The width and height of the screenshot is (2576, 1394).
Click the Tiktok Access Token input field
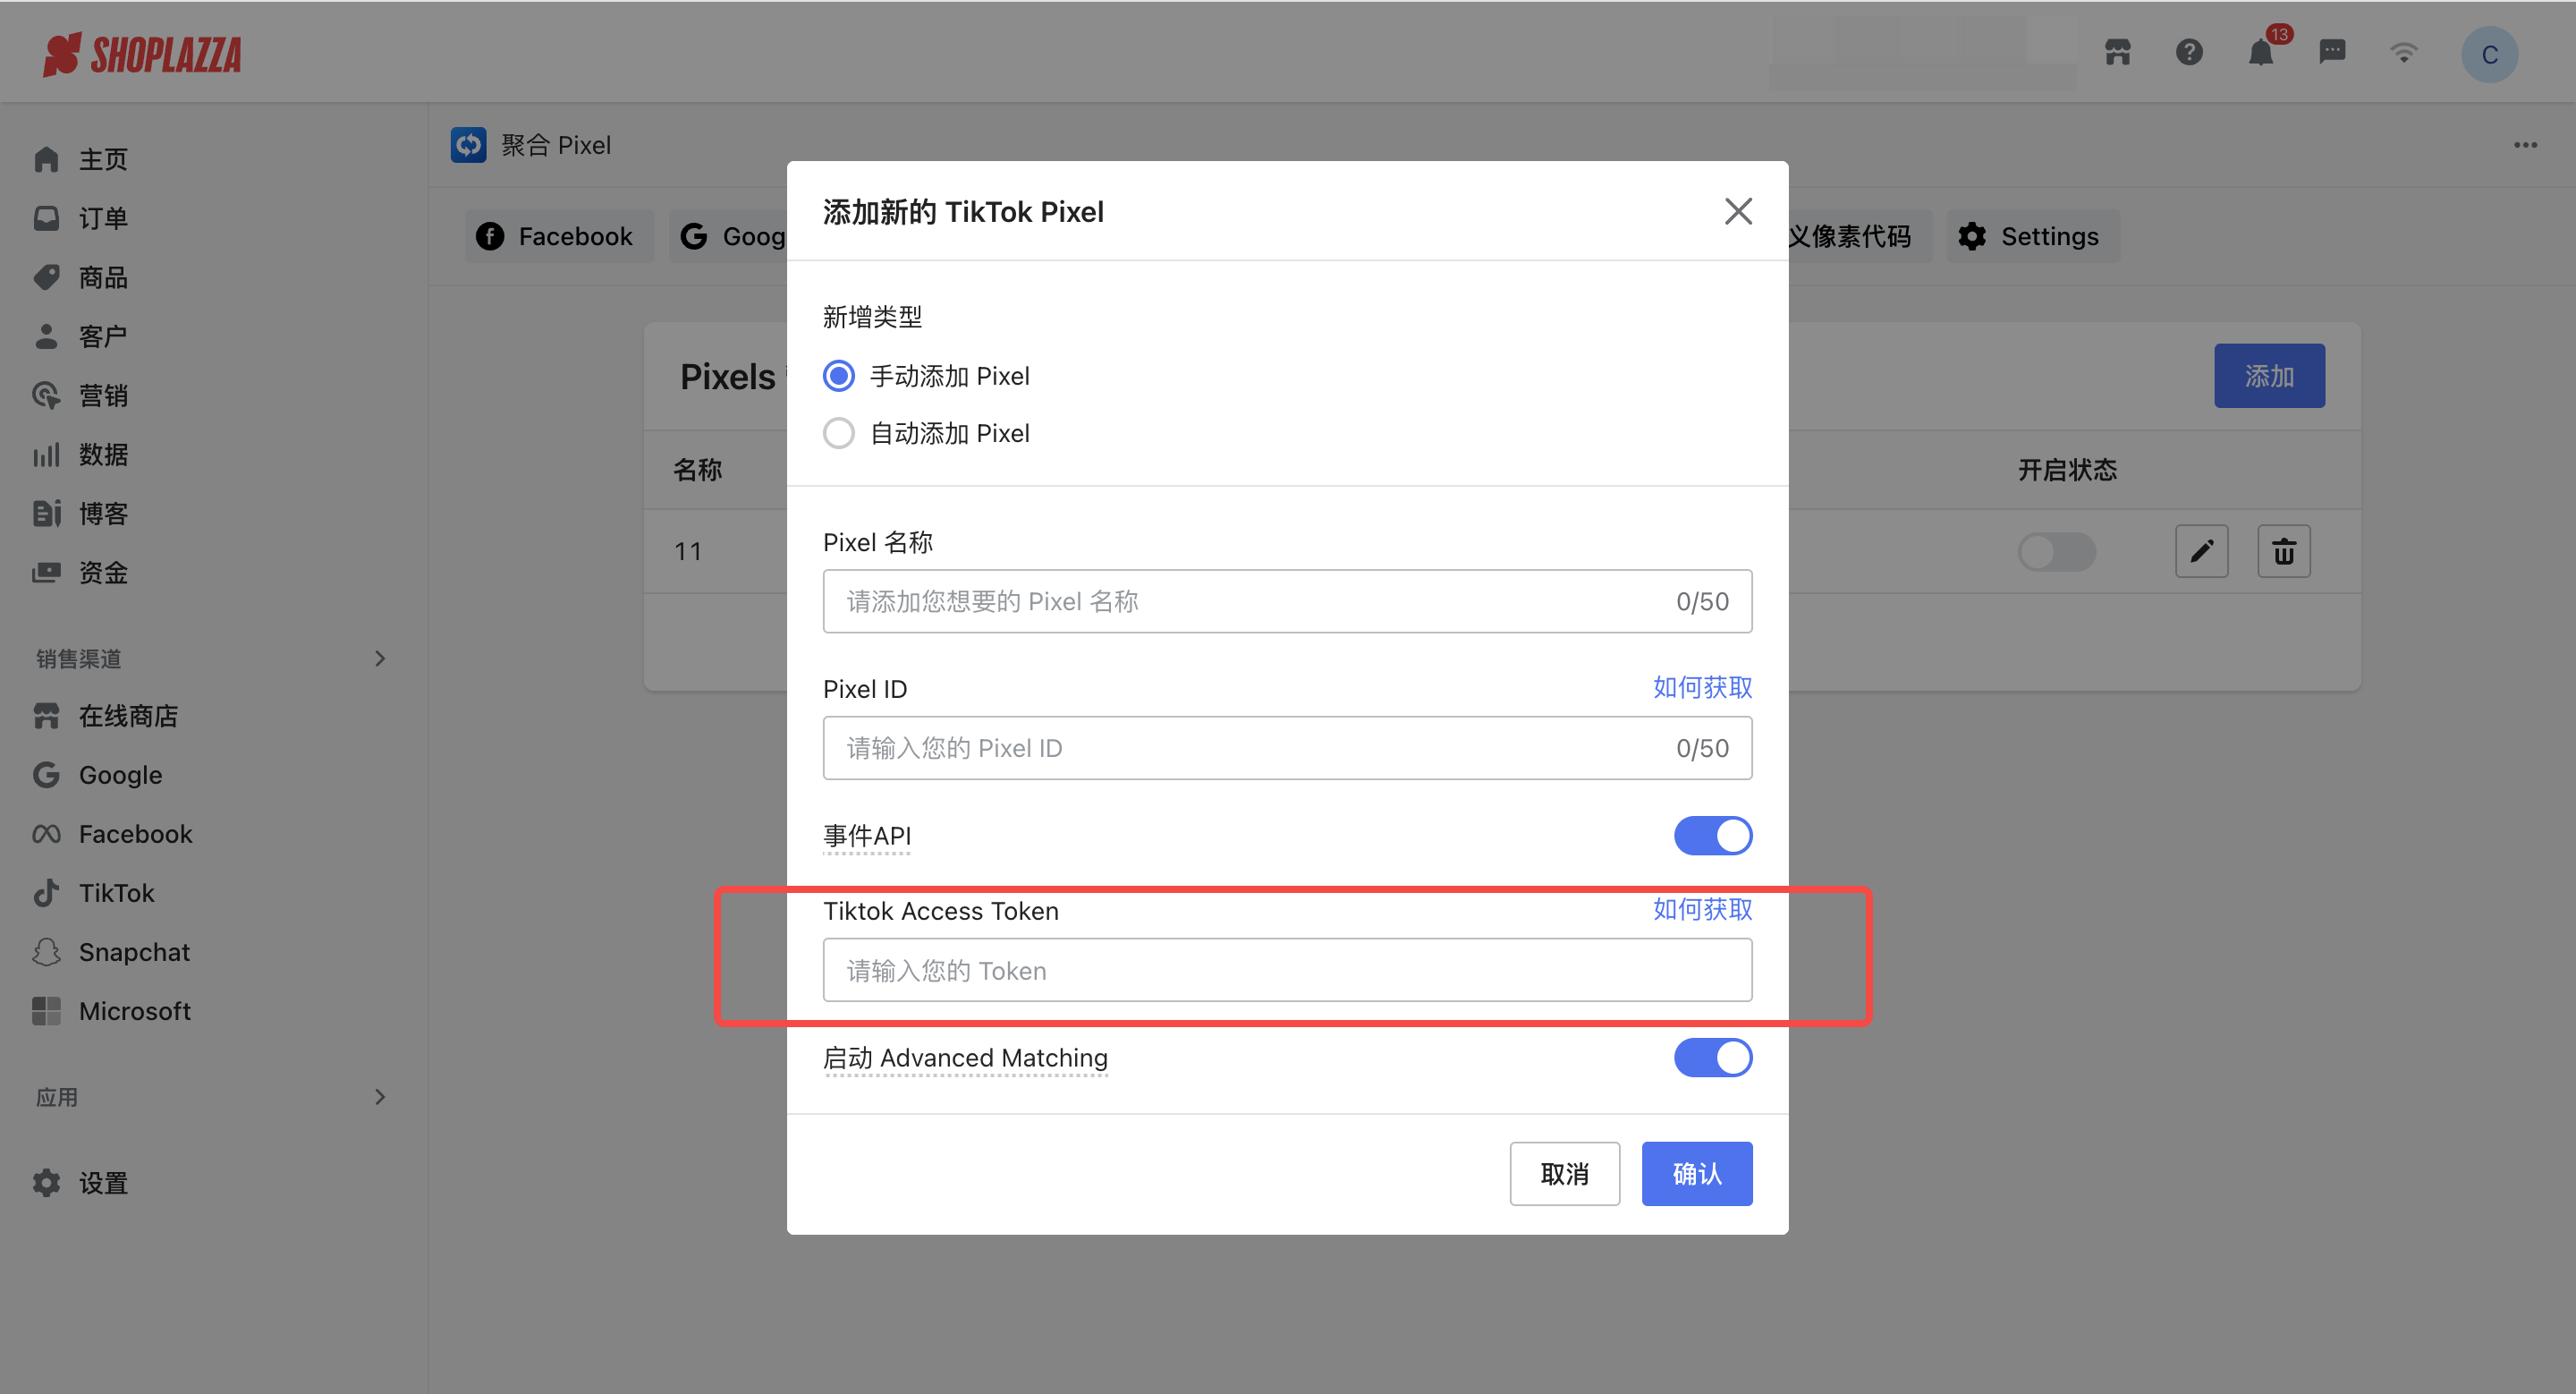1286,970
